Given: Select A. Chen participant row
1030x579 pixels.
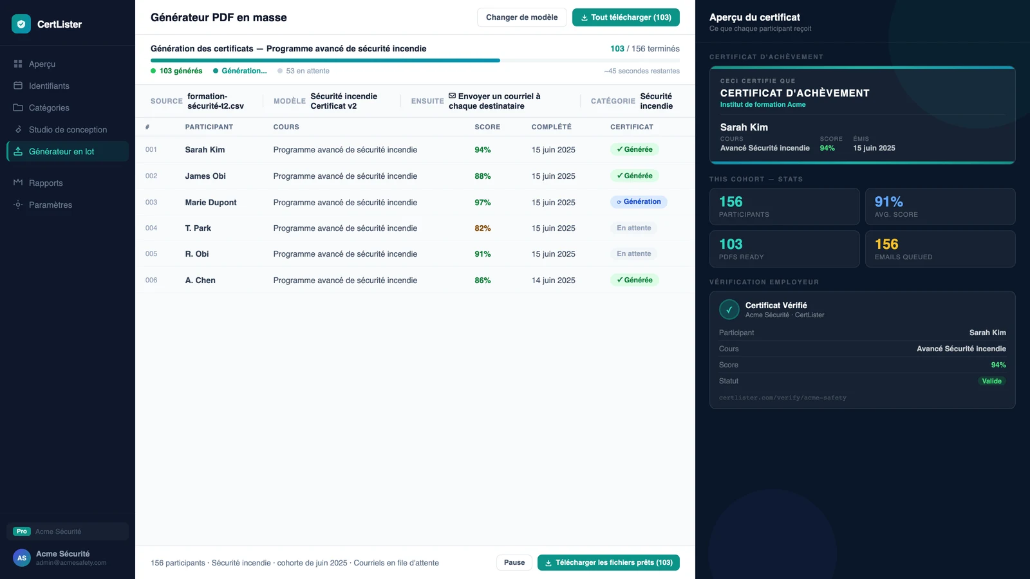Looking at the screenshot, I should (415, 280).
